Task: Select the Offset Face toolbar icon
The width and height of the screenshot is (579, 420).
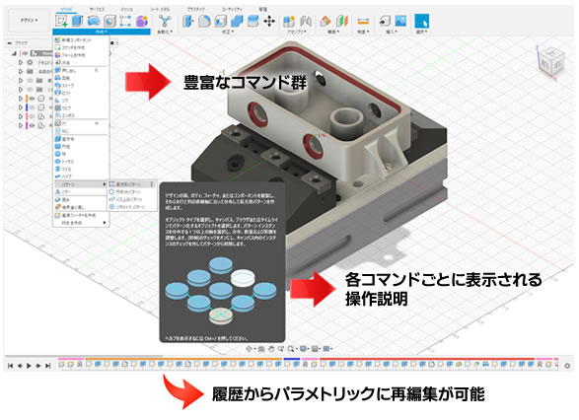Action: coord(253,21)
